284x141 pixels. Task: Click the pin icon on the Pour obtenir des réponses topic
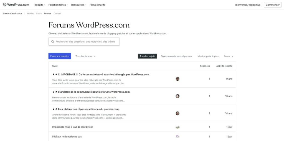tap(56, 109)
